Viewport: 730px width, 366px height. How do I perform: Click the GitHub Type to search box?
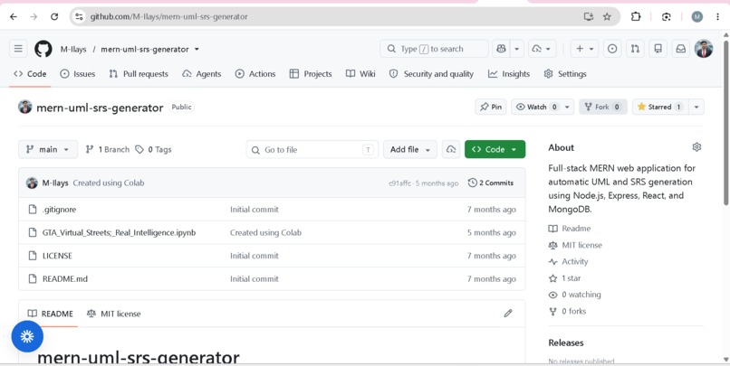point(434,49)
